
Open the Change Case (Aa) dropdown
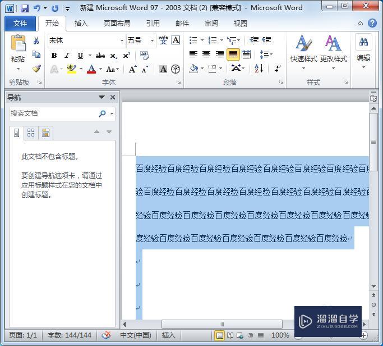113,69
